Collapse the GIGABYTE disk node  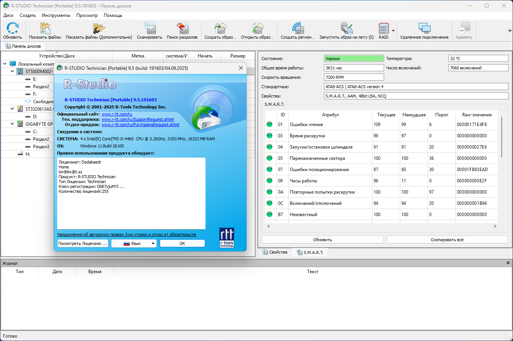(12, 124)
